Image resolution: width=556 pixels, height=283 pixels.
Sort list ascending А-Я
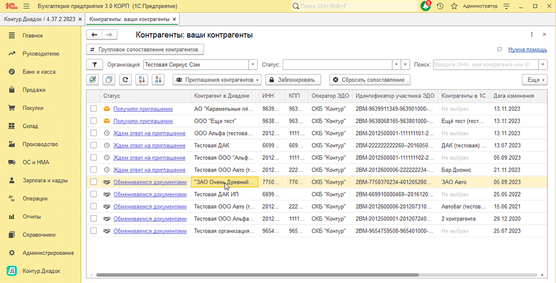pos(142,80)
